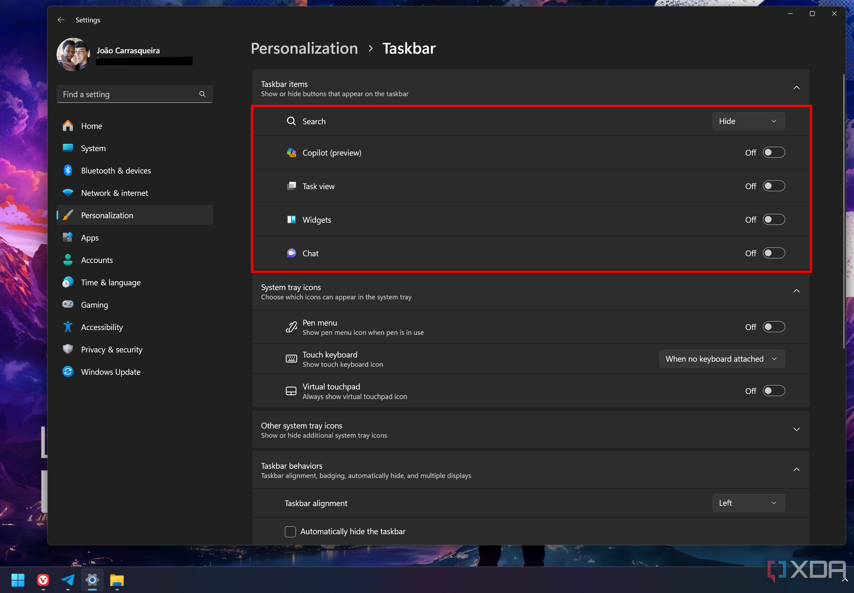This screenshot has height=593, width=854.
Task: Open Telegram from the taskbar
Action: click(68, 580)
